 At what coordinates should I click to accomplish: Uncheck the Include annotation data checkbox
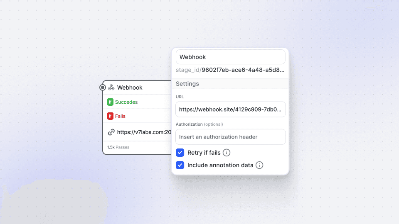[x=180, y=165]
